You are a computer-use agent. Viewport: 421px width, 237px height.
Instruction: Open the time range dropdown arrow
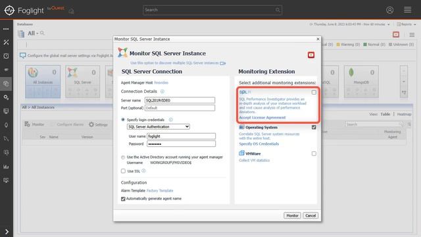tap(388, 24)
